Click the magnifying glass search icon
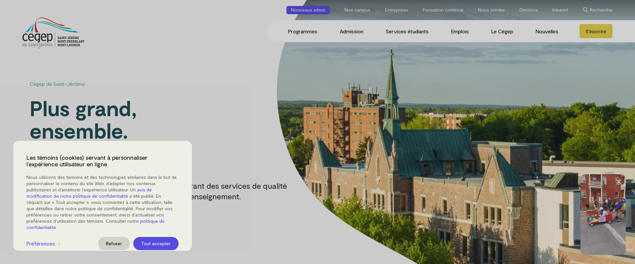The image size is (635, 264). pyautogui.click(x=585, y=10)
